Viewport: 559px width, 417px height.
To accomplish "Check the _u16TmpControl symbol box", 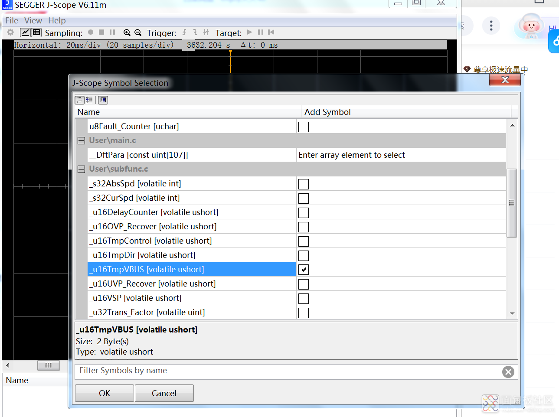I will (304, 241).
